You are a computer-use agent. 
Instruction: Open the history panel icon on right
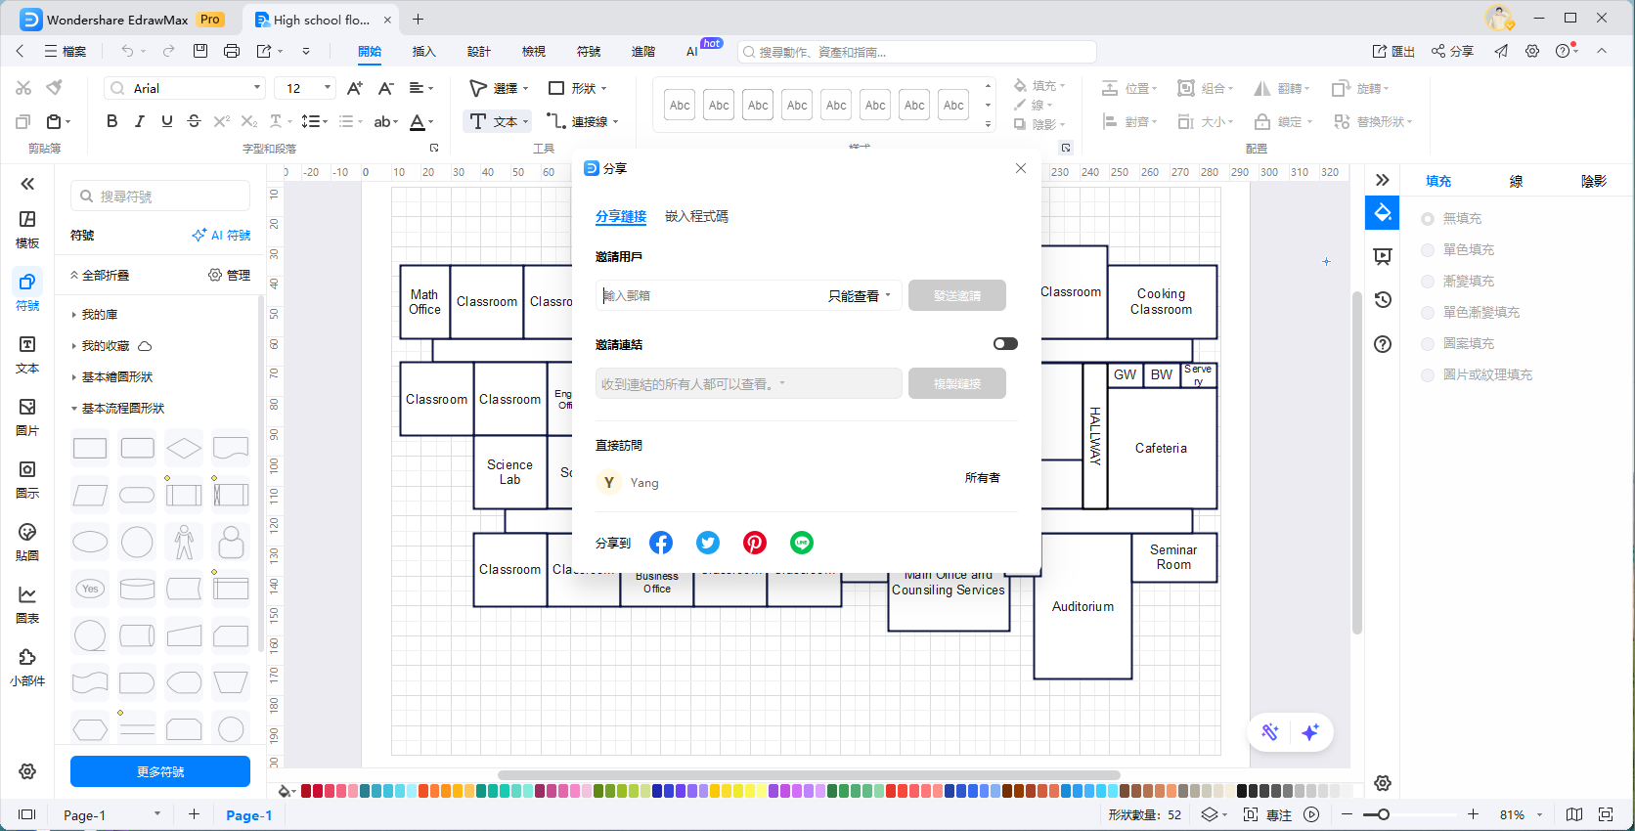pos(1383,300)
